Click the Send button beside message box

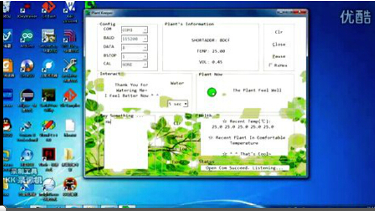click(x=178, y=137)
